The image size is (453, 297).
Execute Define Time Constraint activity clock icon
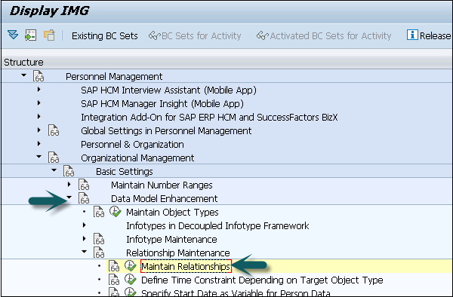pos(131,280)
